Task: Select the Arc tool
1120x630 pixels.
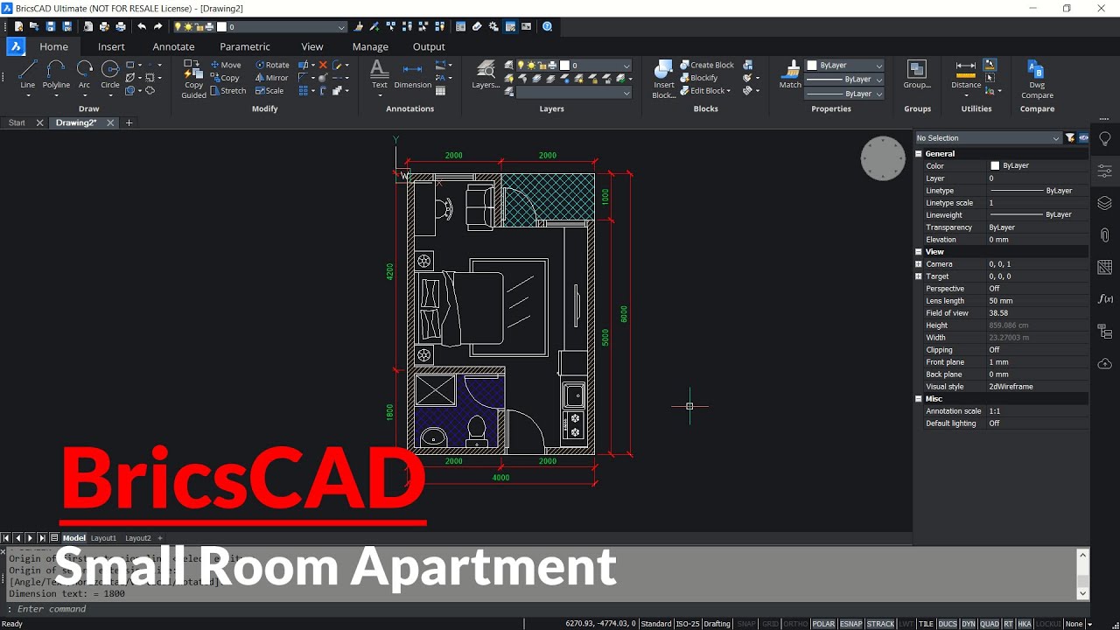Action: [x=84, y=74]
